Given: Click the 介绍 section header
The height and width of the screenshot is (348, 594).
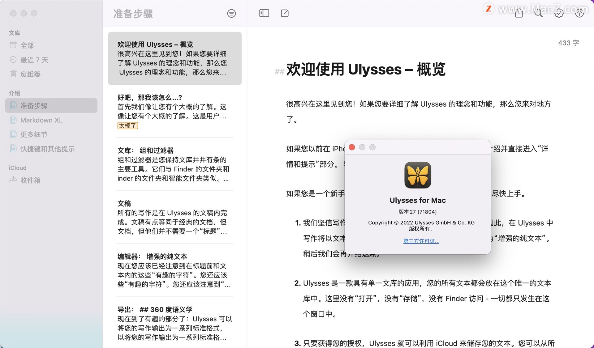Looking at the screenshot, I should click(14, 93).
